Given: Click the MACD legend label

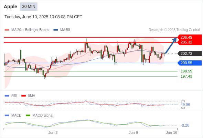Looking at the screenshot, I should (x=16, y=116).
